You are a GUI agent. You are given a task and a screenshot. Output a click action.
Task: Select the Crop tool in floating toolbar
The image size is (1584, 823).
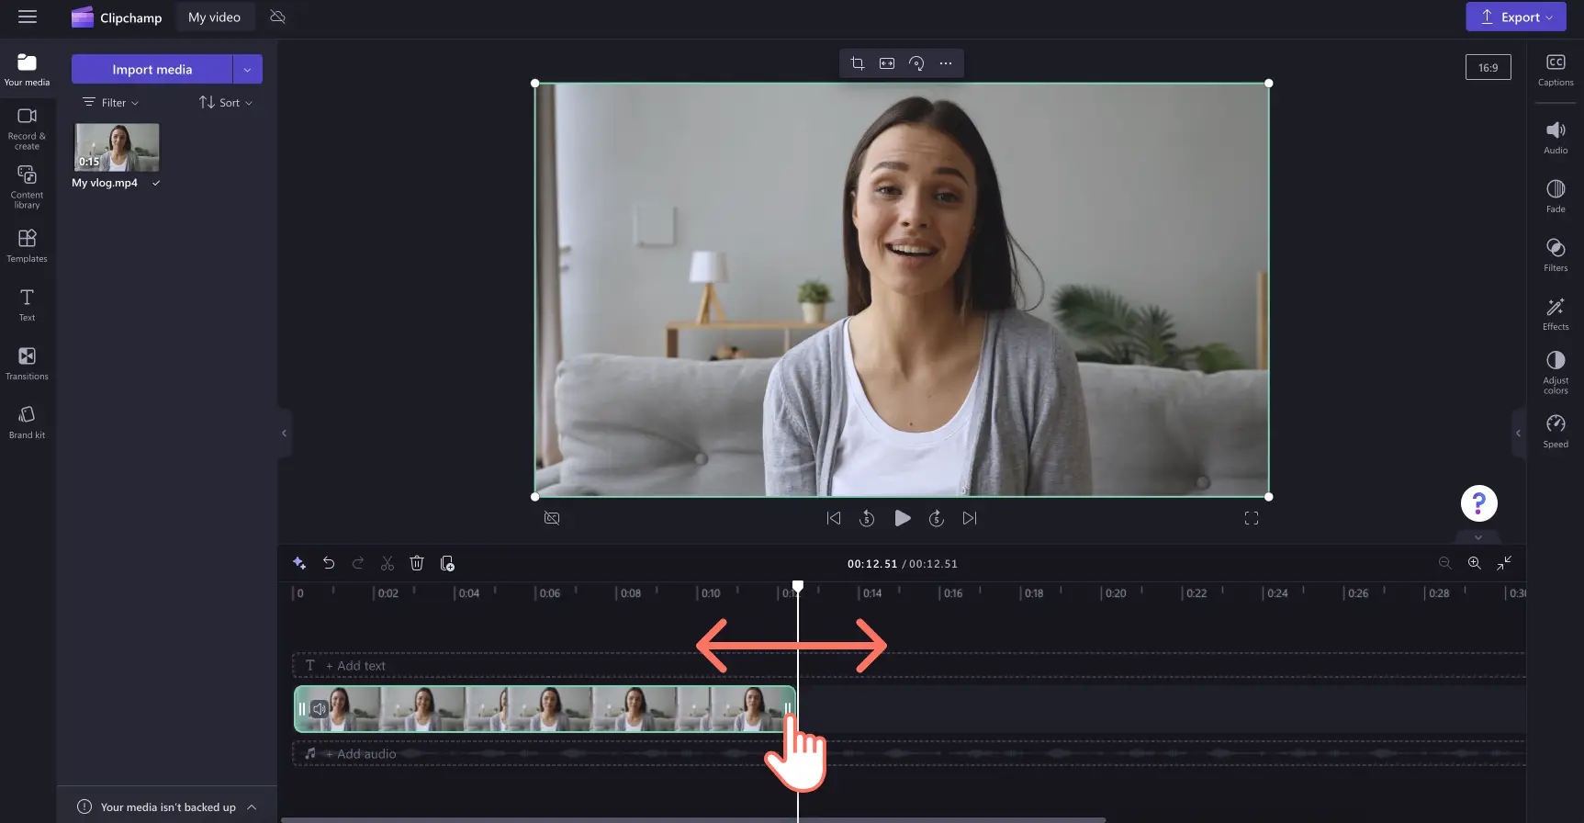tap(858, 63)
